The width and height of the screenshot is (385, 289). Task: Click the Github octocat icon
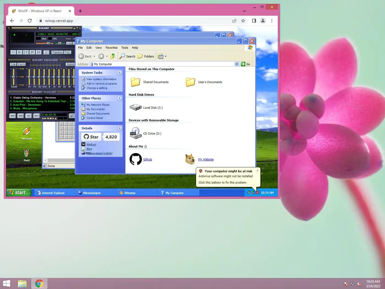136,159
